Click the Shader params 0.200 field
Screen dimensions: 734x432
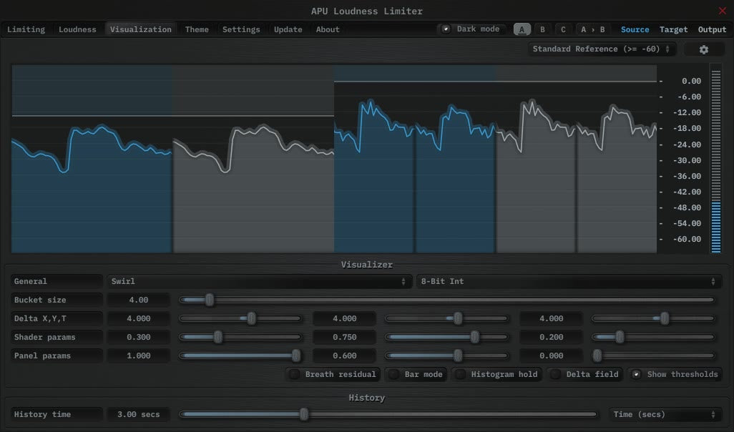[552, 337]
